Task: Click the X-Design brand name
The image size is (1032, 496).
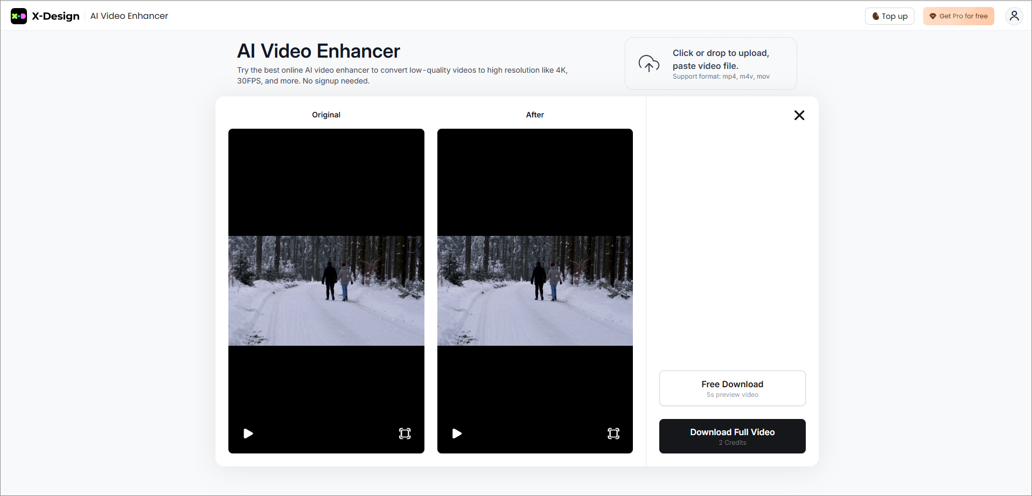Action: pyautogui.click(x=55, y=16)
